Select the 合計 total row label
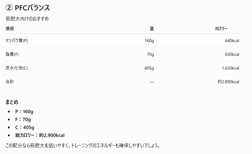The image size is (252, 154). pos(10,81)
